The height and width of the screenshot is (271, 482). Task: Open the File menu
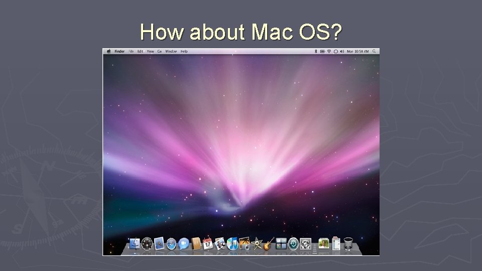point(131,51)
